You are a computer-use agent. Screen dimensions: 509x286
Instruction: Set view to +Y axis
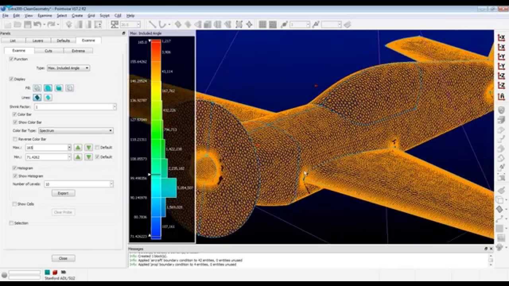click(501, 57)
